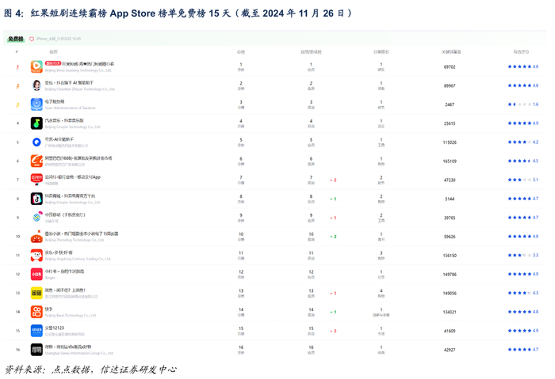This screenshot has height=379, width=555.
Task: Click keyword coverage value 89967
Action: tap(450, 85)
